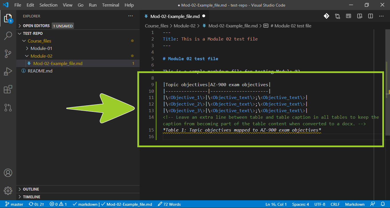The width and height of the screenshot is (390, 208).
Task: Open the File menu
Action: [x=18, y=5]
